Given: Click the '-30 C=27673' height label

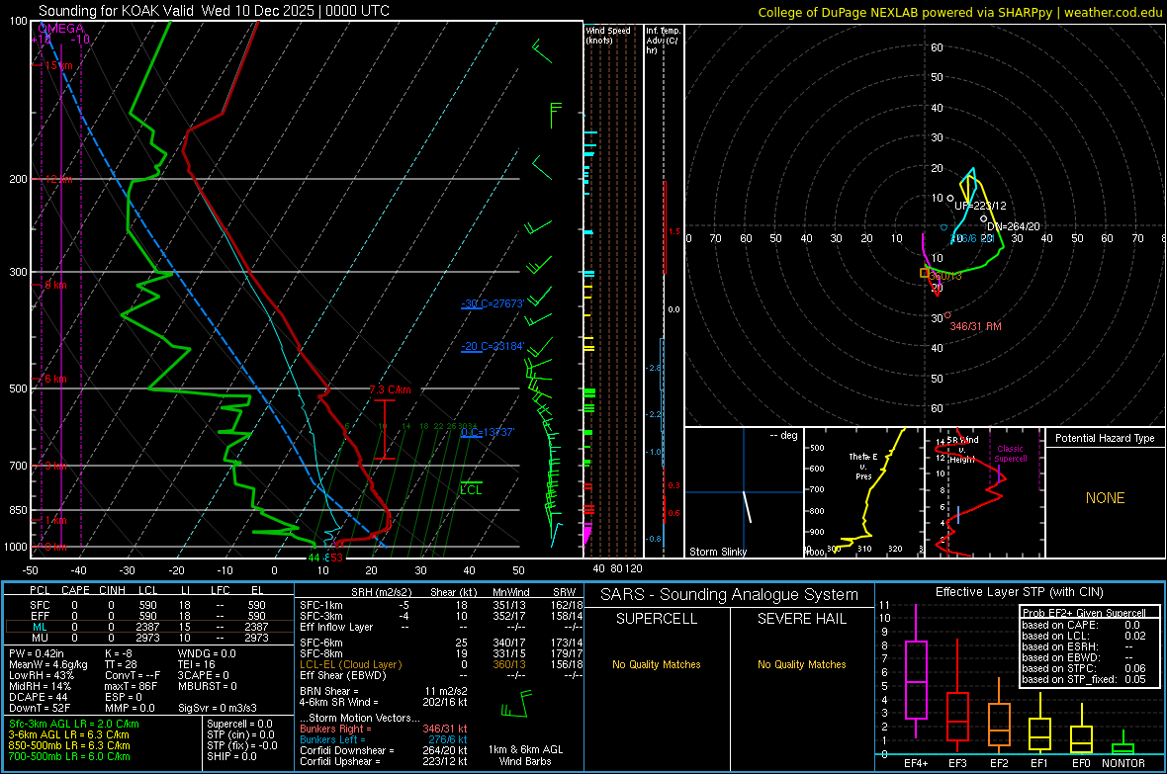Looking at the screenshot, I should [x=493, y=303].
